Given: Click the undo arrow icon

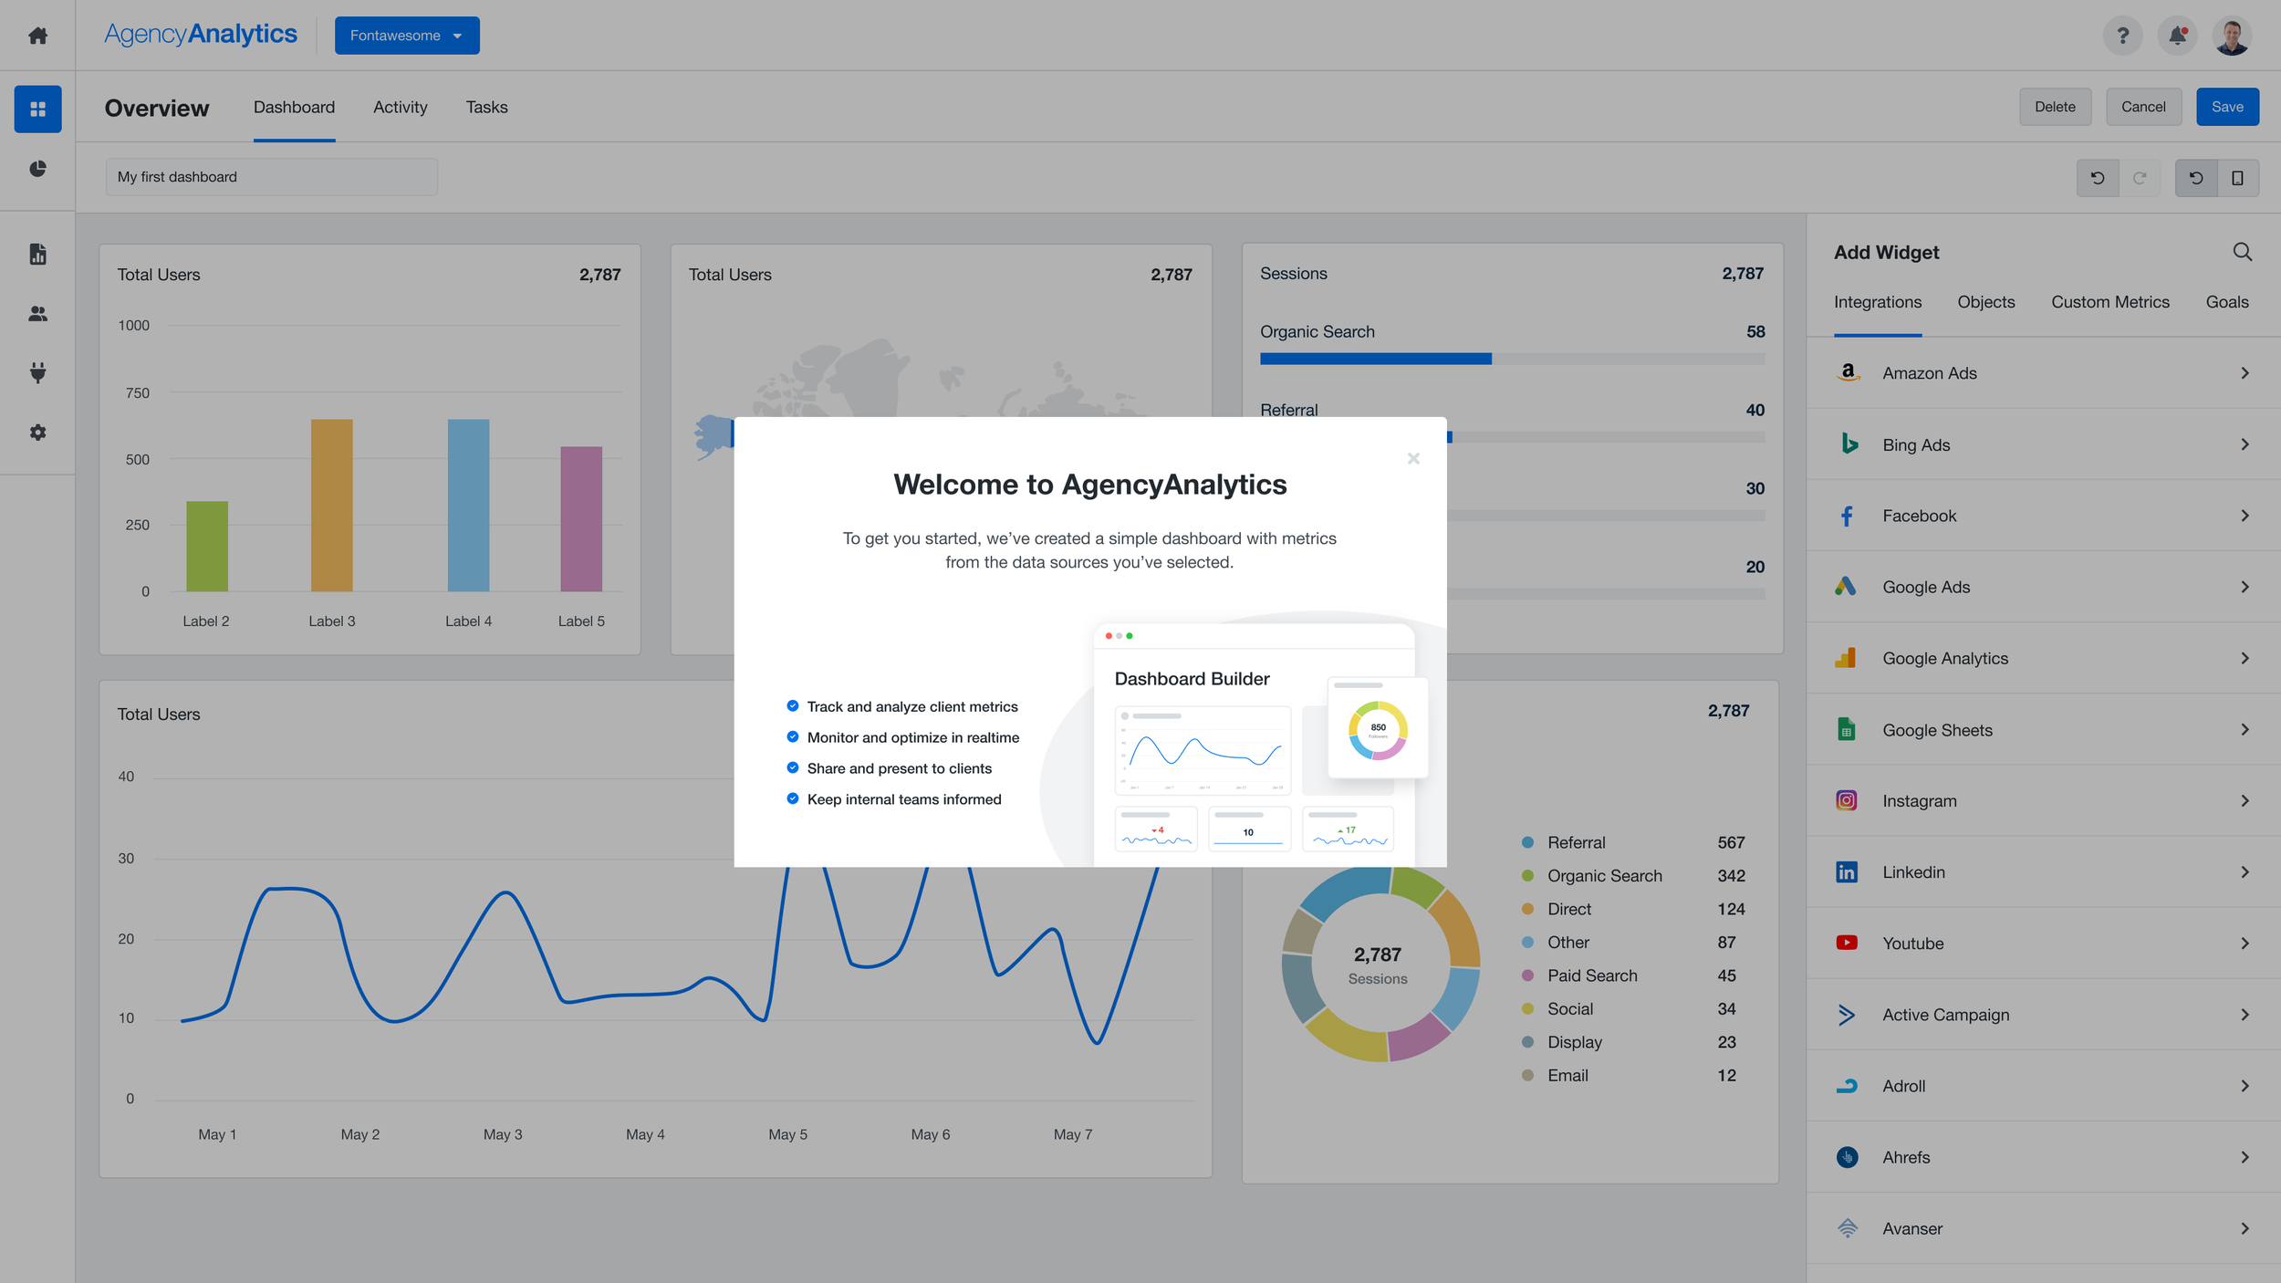Looking at the screenshot, I should [x=2098, y=178].
